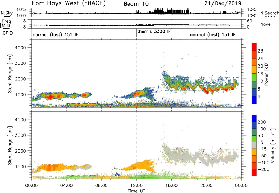This screenshot has width=279, height=193.
Task: Select the 'Velocity [m s-1]' colorbar title
Action: coord(273,145)
